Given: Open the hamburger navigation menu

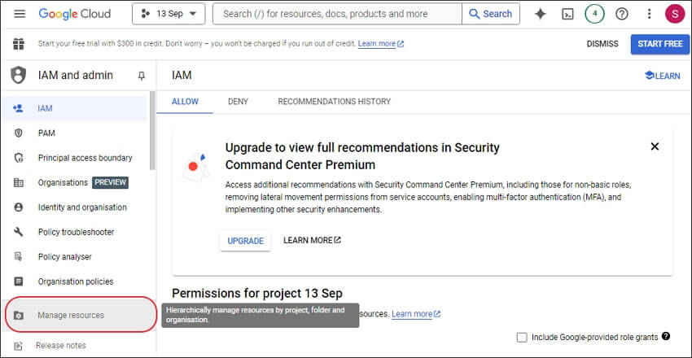Looking at the screenshot, I should coord(20,14).
